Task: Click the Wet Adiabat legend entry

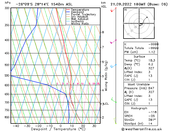Action: click(80, 19)
